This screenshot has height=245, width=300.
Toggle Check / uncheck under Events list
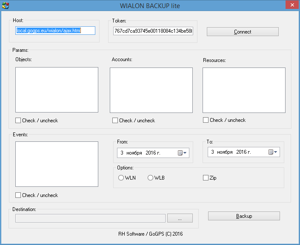click(18, 195)
